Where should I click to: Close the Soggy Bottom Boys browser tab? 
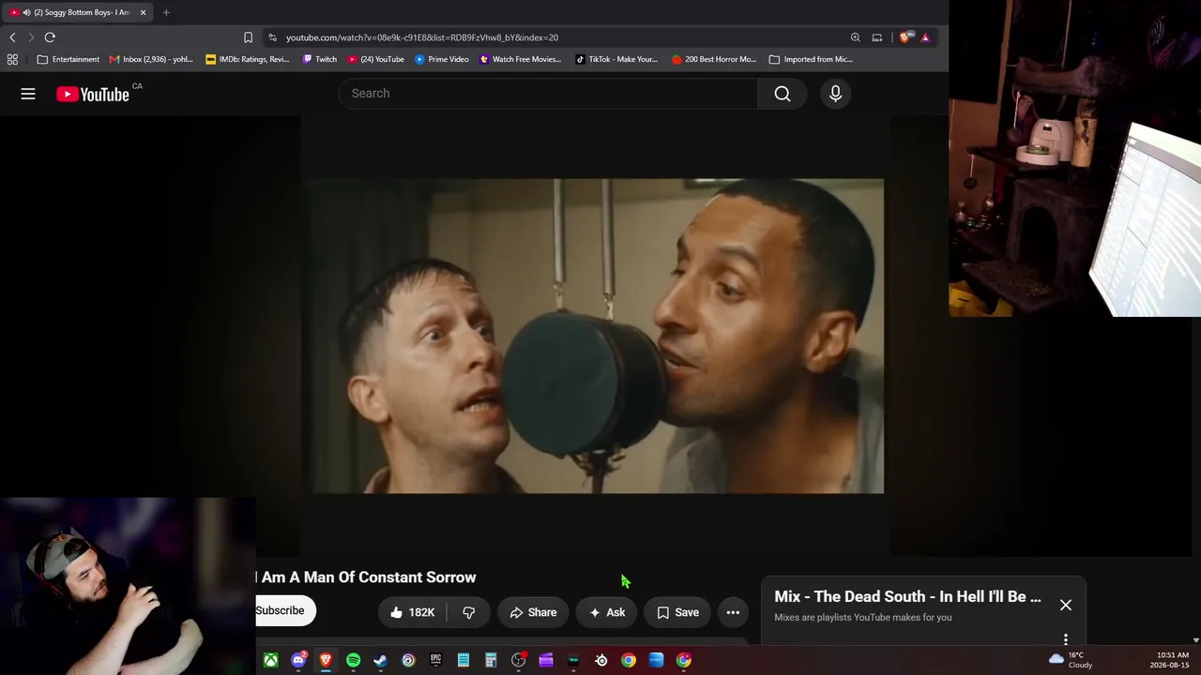click(x=143, y=12)
